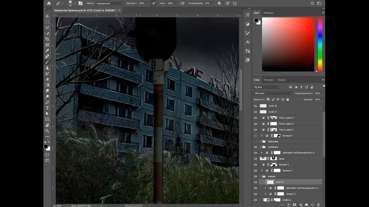Toggle pressure for opacity button
369x207 pixels.
(153, 3)
